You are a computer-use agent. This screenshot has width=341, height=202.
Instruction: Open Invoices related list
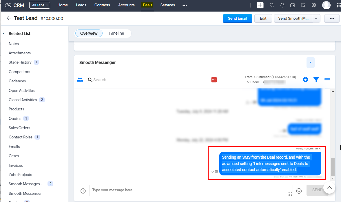pyautogui.click(x=16, y=165)
